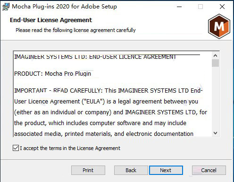Select the license scrollbar thumb
The width and height of the screenshot is (234, 182).
point(215,63)
